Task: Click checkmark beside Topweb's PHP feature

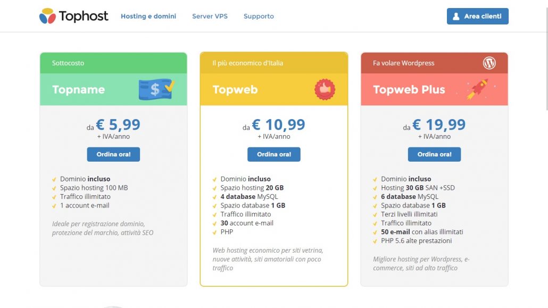Action: click(x=214, y=232)
